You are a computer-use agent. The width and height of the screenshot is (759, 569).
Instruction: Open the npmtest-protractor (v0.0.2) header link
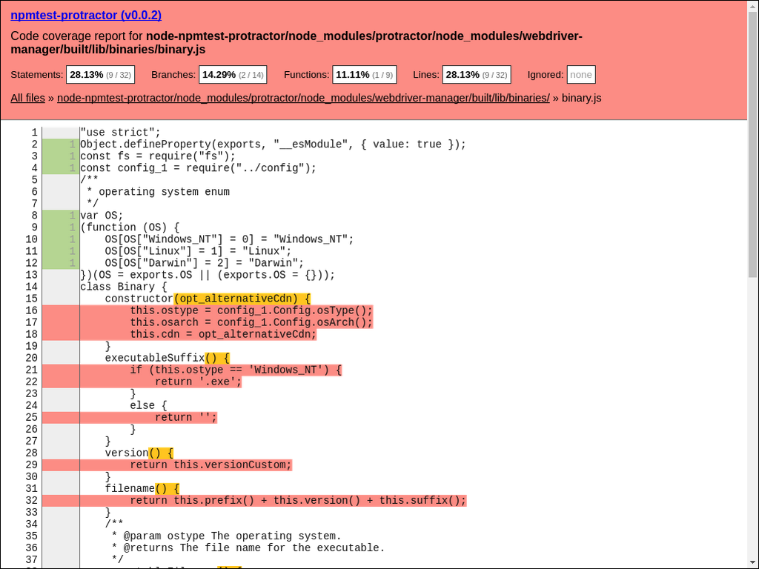(x=86, y=15)
